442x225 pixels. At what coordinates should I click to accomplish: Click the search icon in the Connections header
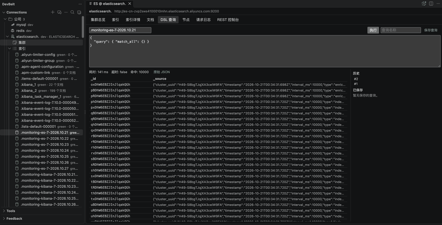click(x=72, y=12)
